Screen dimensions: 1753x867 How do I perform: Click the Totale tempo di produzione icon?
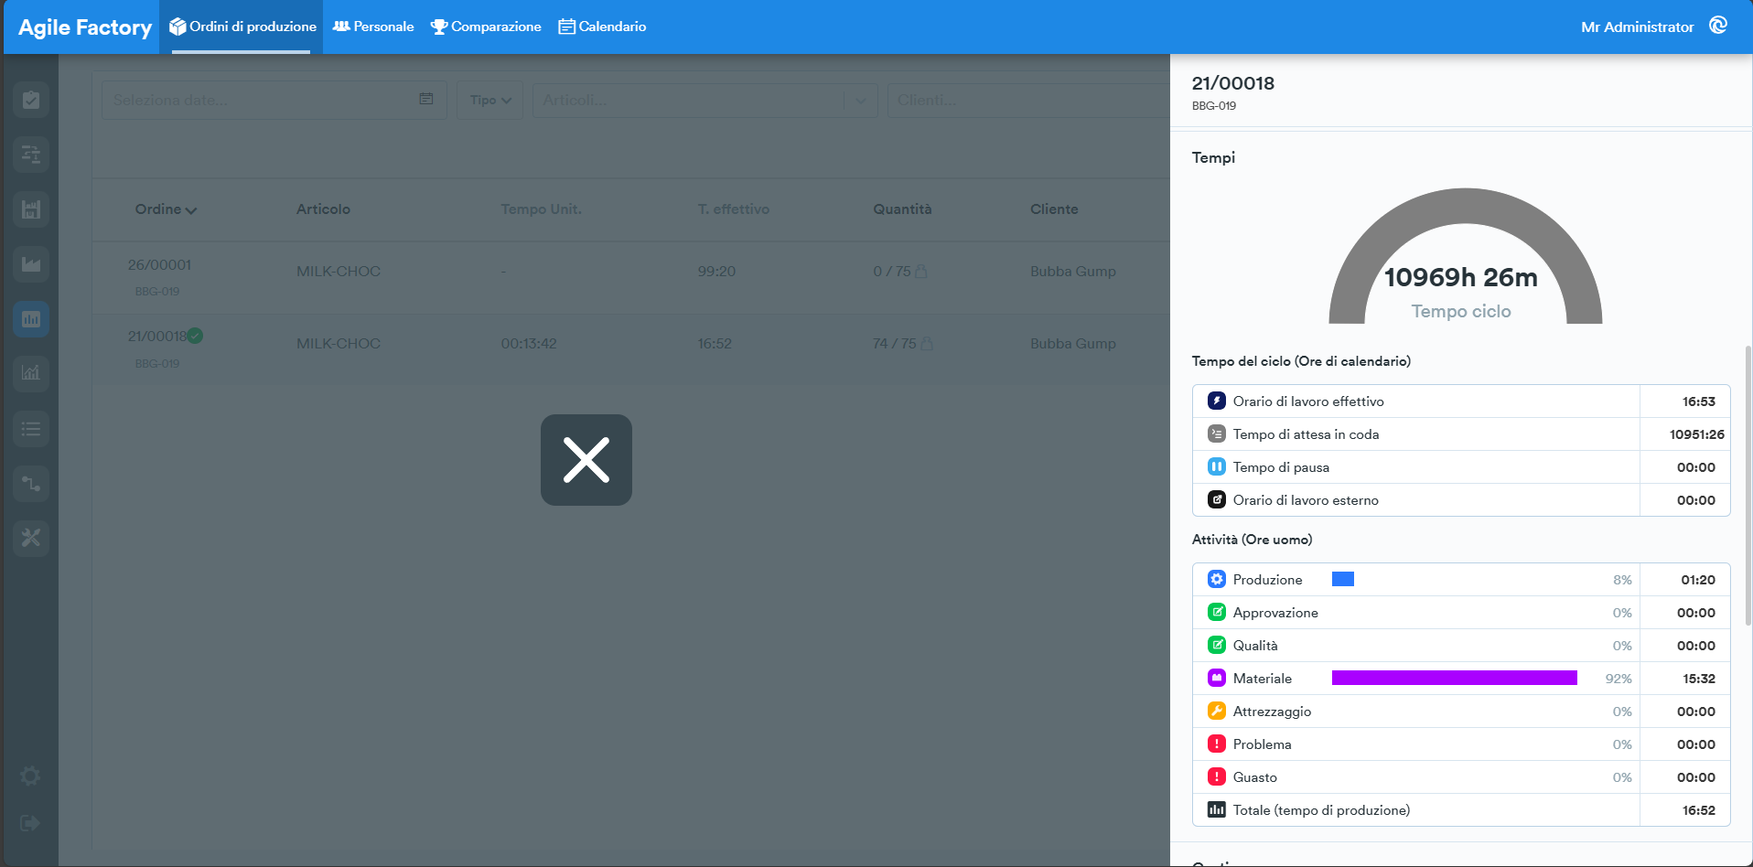[1217, 809]
